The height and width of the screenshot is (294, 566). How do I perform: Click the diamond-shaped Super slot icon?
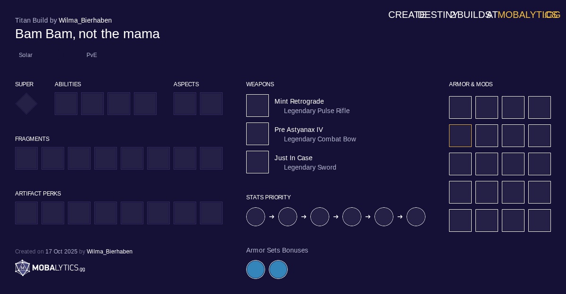point(26,104)
